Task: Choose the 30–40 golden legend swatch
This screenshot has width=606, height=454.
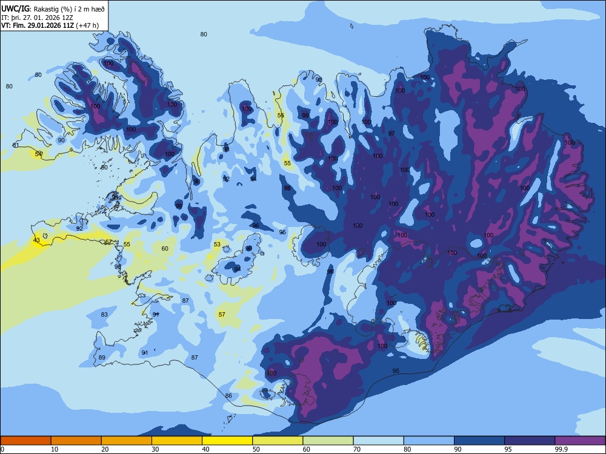Action: click(176, 441)
